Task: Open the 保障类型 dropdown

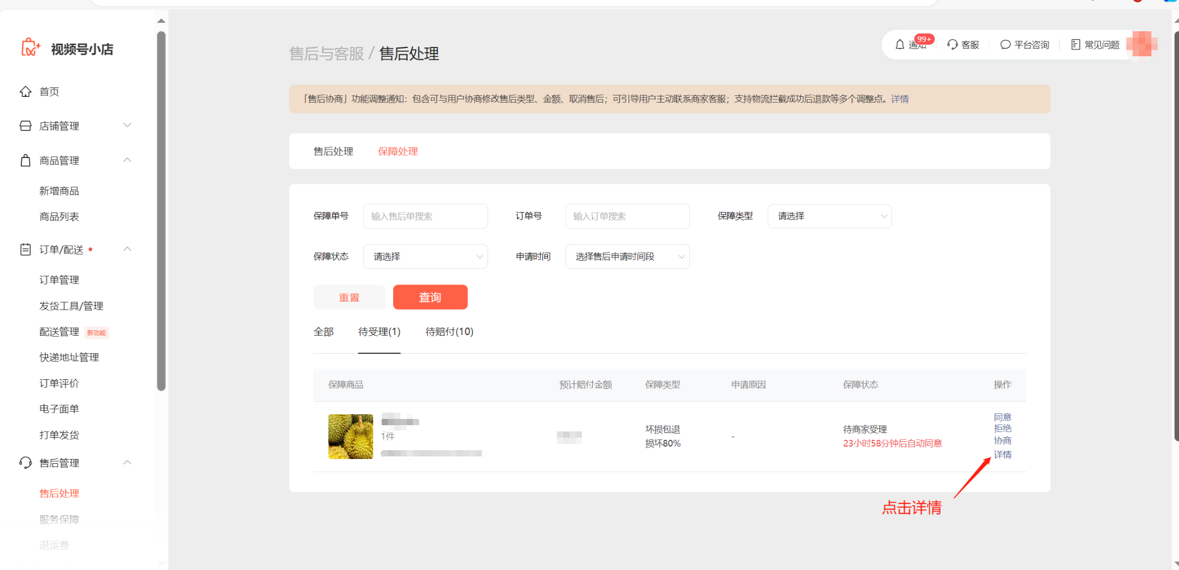Action: tap(829, 216)
